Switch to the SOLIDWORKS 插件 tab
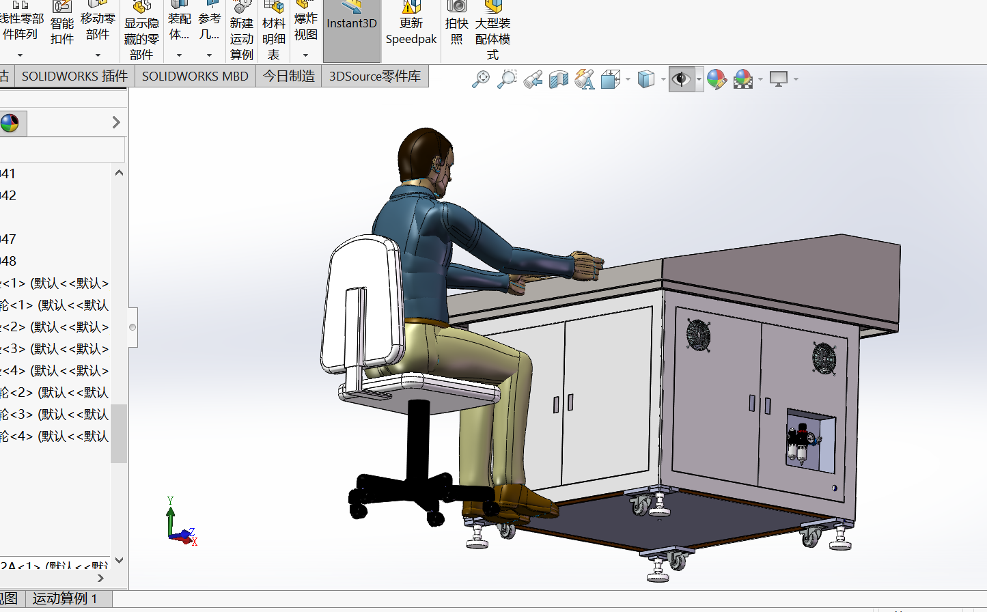 click(x=75, y=76)
